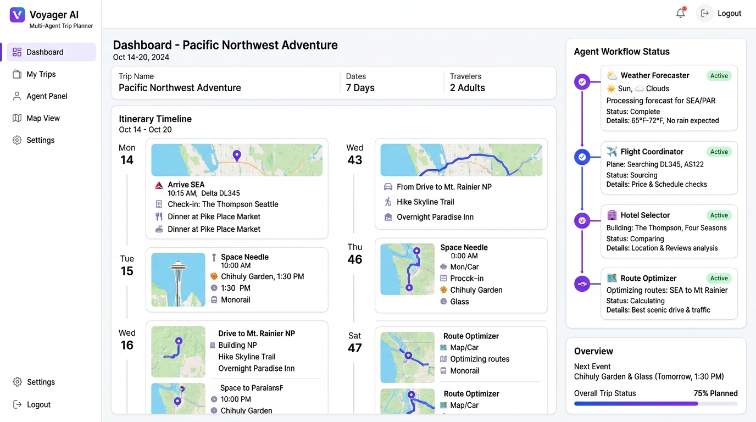The height and width of the screenshot is (422, 756).
Task: Click the '7 Days' dates value
Action: tap(360, 88)
